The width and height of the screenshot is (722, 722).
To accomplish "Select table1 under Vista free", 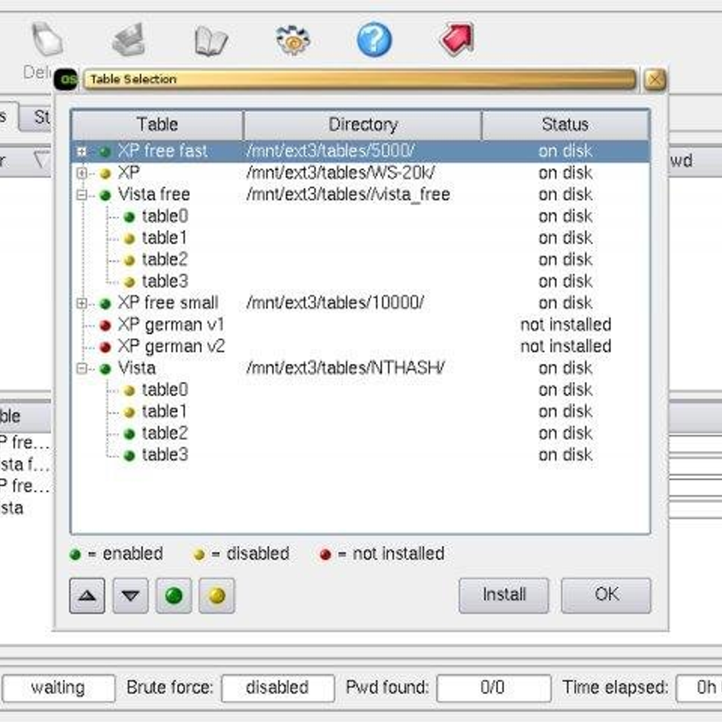I will click(x=361, y=238).
